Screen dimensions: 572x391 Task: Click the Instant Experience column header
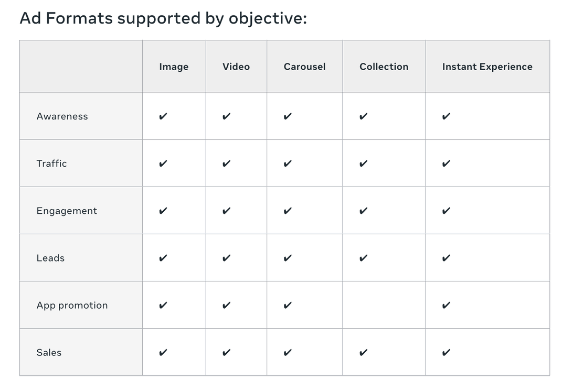click(487, 67)
